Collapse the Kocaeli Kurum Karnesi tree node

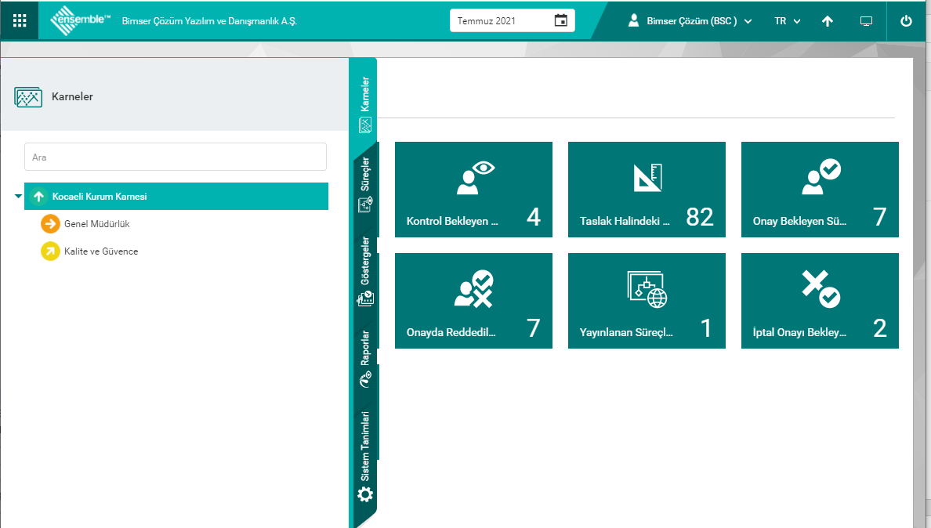click(18, 197)
